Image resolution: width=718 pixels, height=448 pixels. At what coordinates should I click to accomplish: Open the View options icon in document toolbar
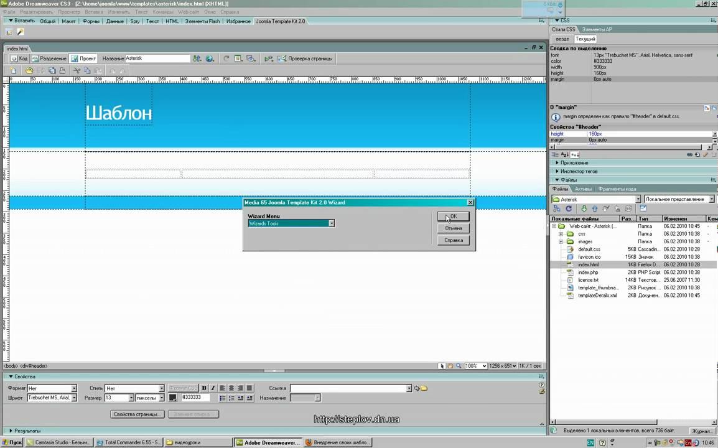[238, 58]
